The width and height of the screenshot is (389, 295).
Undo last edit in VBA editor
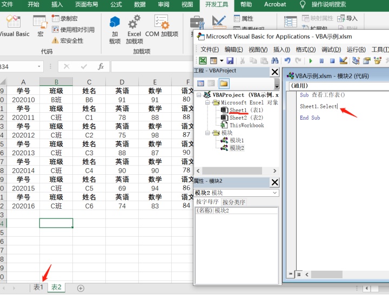click(287, 60)
